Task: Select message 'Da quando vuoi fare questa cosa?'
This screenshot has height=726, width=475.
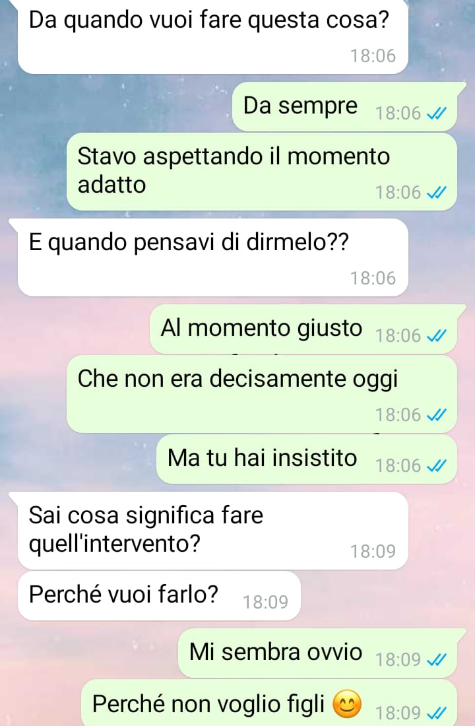Action: [x=213, y=36]
